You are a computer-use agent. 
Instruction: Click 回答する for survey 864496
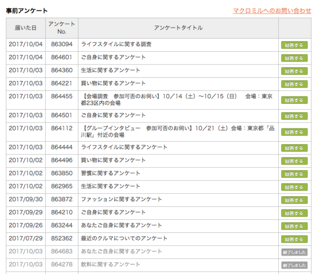[294, 161]
